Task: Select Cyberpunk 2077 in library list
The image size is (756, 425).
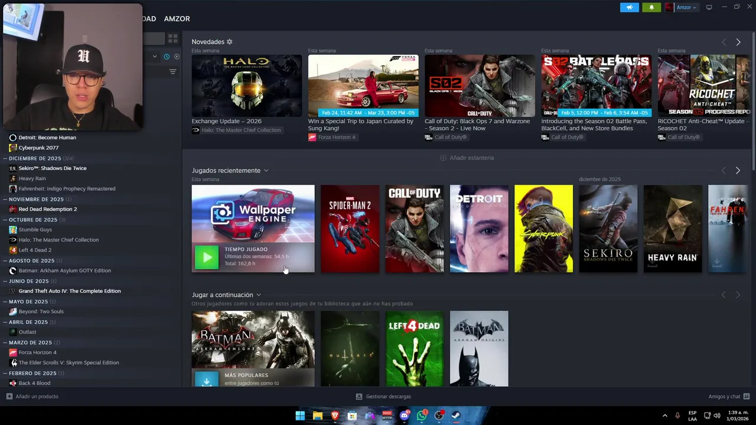Action: coord(38,148)
